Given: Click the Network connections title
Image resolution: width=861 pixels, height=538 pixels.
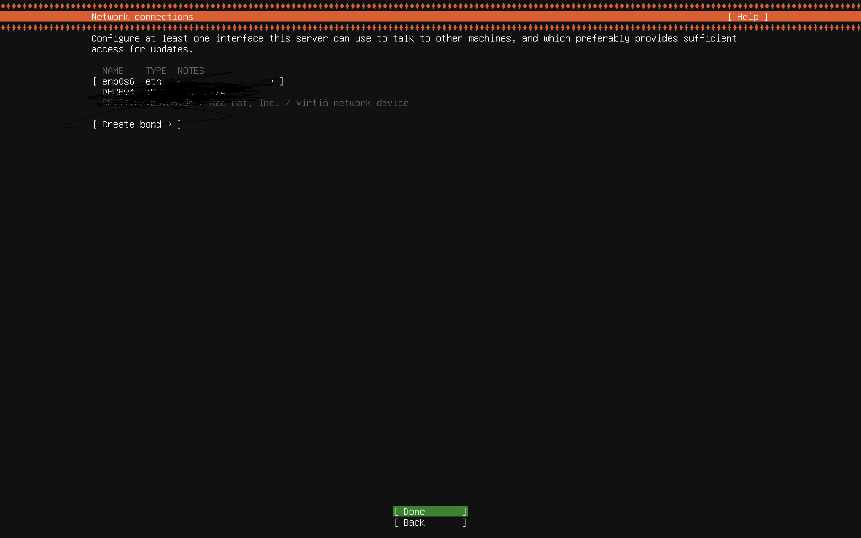Looking at the screenshot, I should 142,17.
